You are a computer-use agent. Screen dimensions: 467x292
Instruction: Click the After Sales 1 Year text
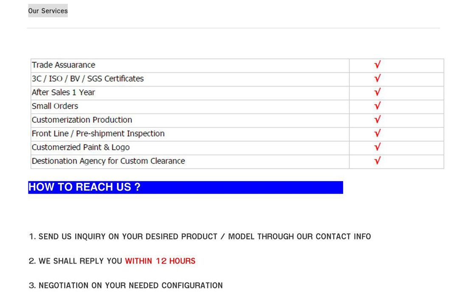(x=64, y=92)
